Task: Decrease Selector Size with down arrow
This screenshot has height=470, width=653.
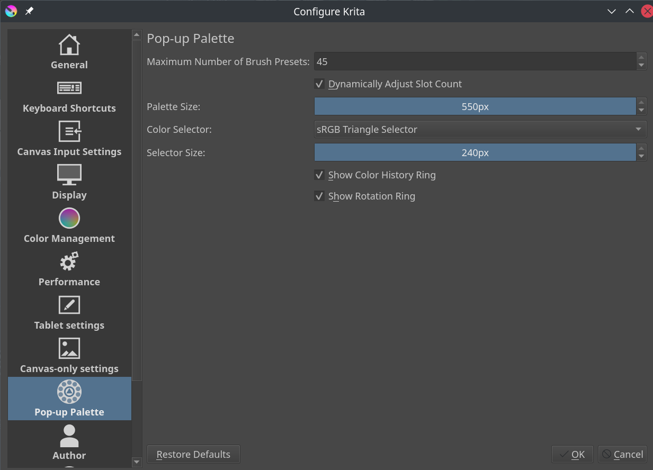Action: pyautogui.click(x=641, y=157)
